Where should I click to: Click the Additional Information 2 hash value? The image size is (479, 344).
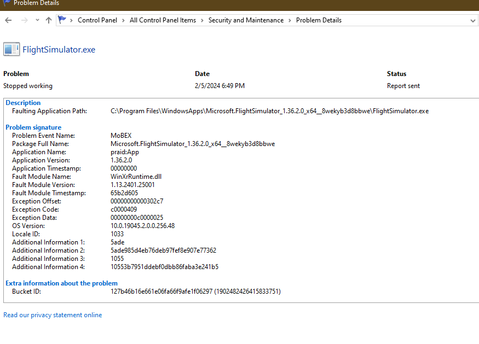point(164,250)
